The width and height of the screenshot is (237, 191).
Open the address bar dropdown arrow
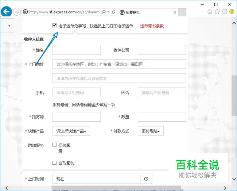point(108,12)
